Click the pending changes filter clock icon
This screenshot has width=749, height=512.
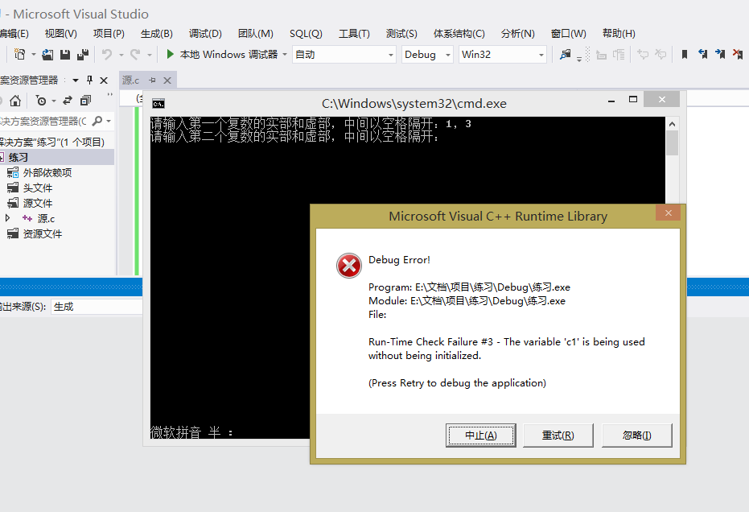pos(42,101)
